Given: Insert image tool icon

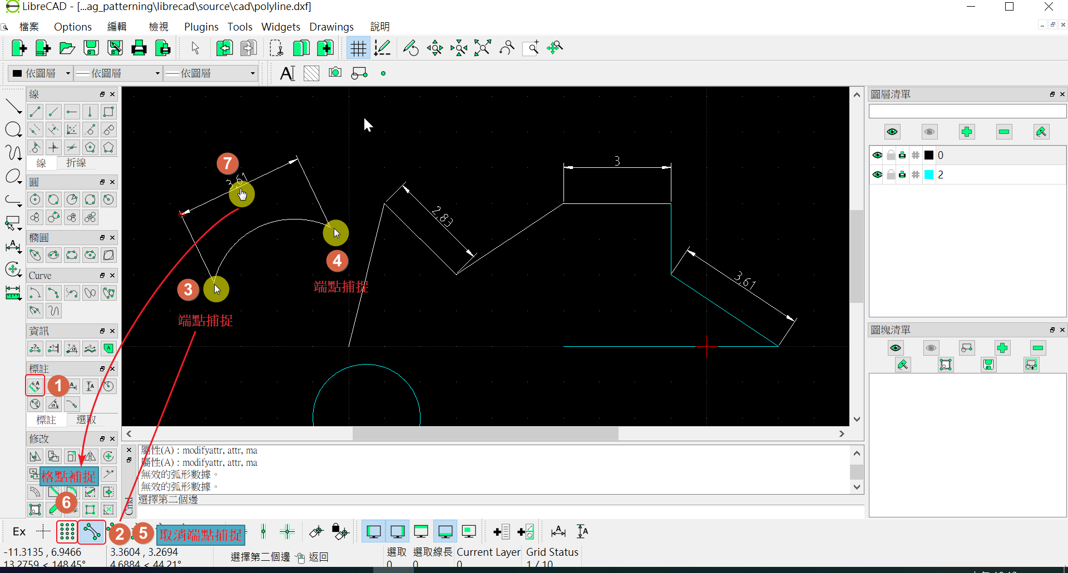Looking at the screenshot, I should [x=335, y=73].
